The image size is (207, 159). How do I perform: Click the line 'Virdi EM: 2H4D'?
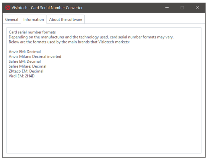(x=22, y=76)
